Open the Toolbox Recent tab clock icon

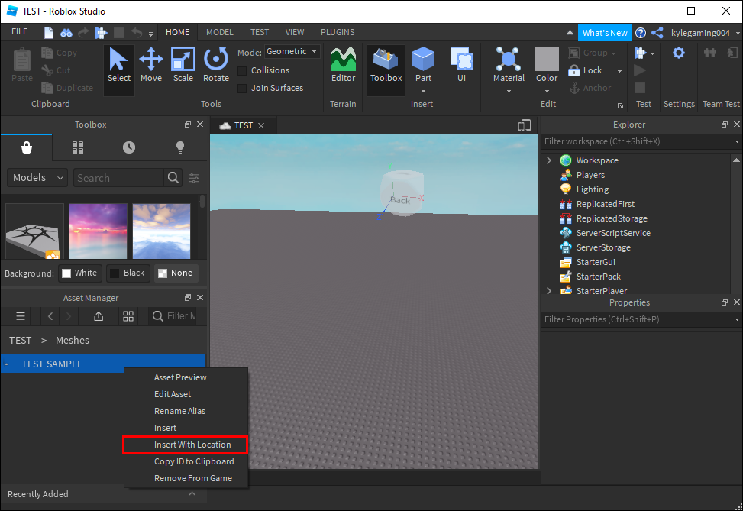click(x=128, y=147)
